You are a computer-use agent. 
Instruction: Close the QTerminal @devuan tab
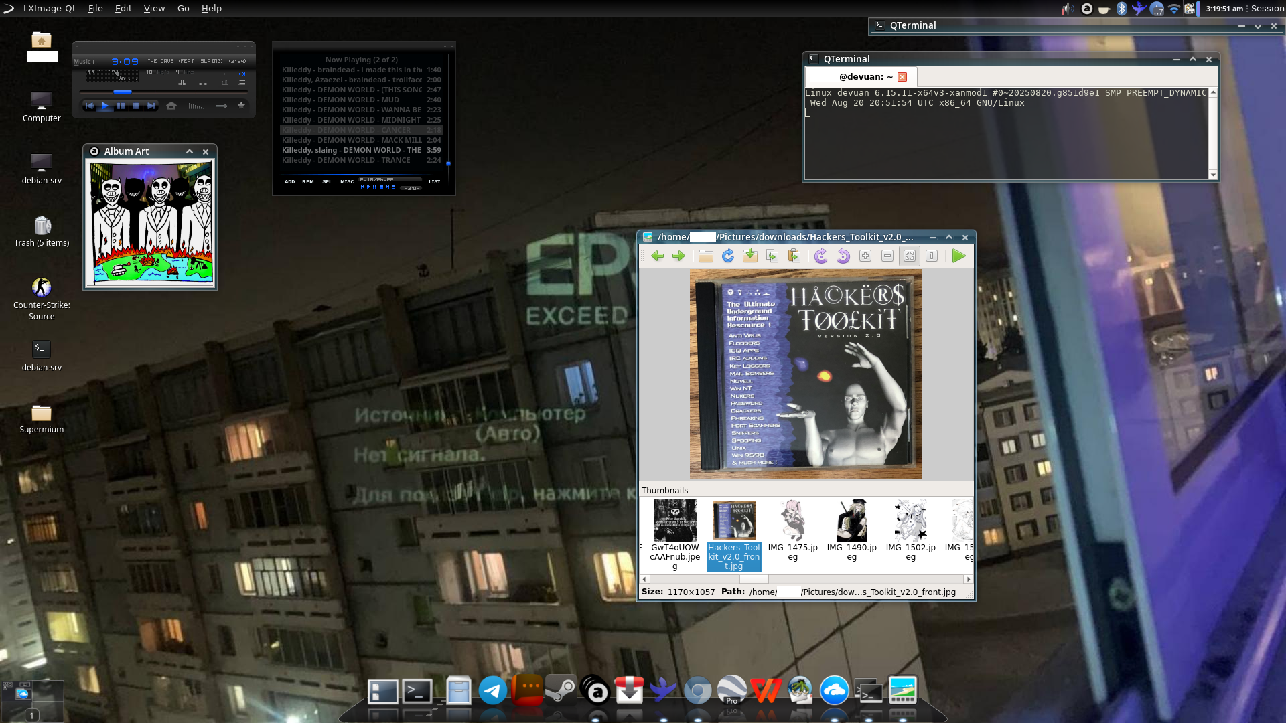pyautogui.click(x=902, y=77)
